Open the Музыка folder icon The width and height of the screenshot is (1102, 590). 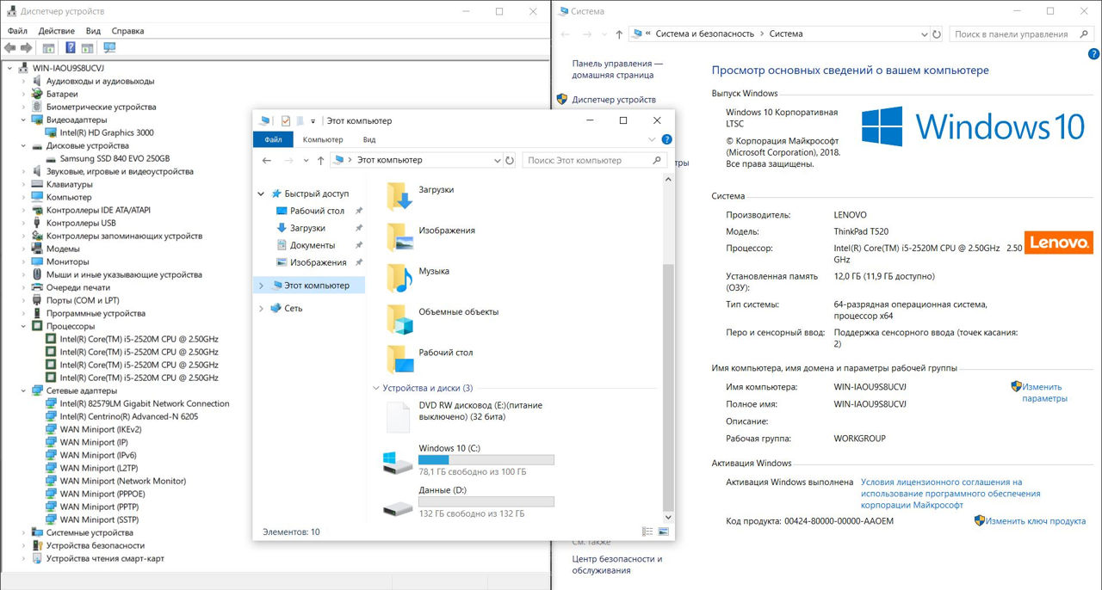coord(399,276)
